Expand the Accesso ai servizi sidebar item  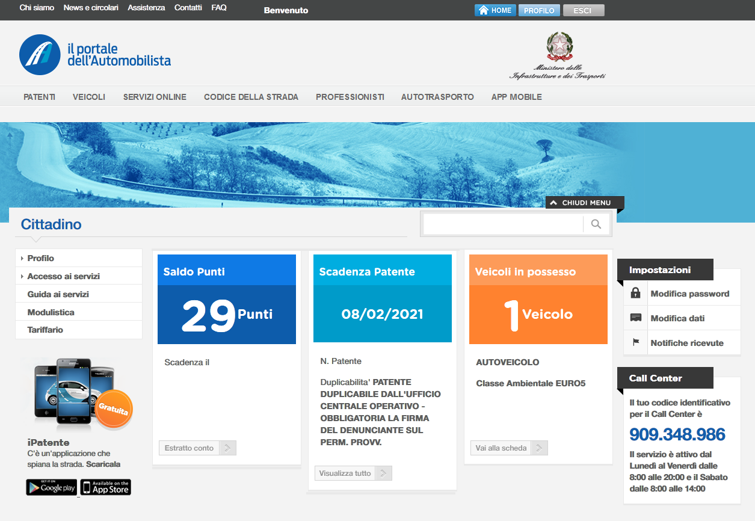click(x=79, y=276)
